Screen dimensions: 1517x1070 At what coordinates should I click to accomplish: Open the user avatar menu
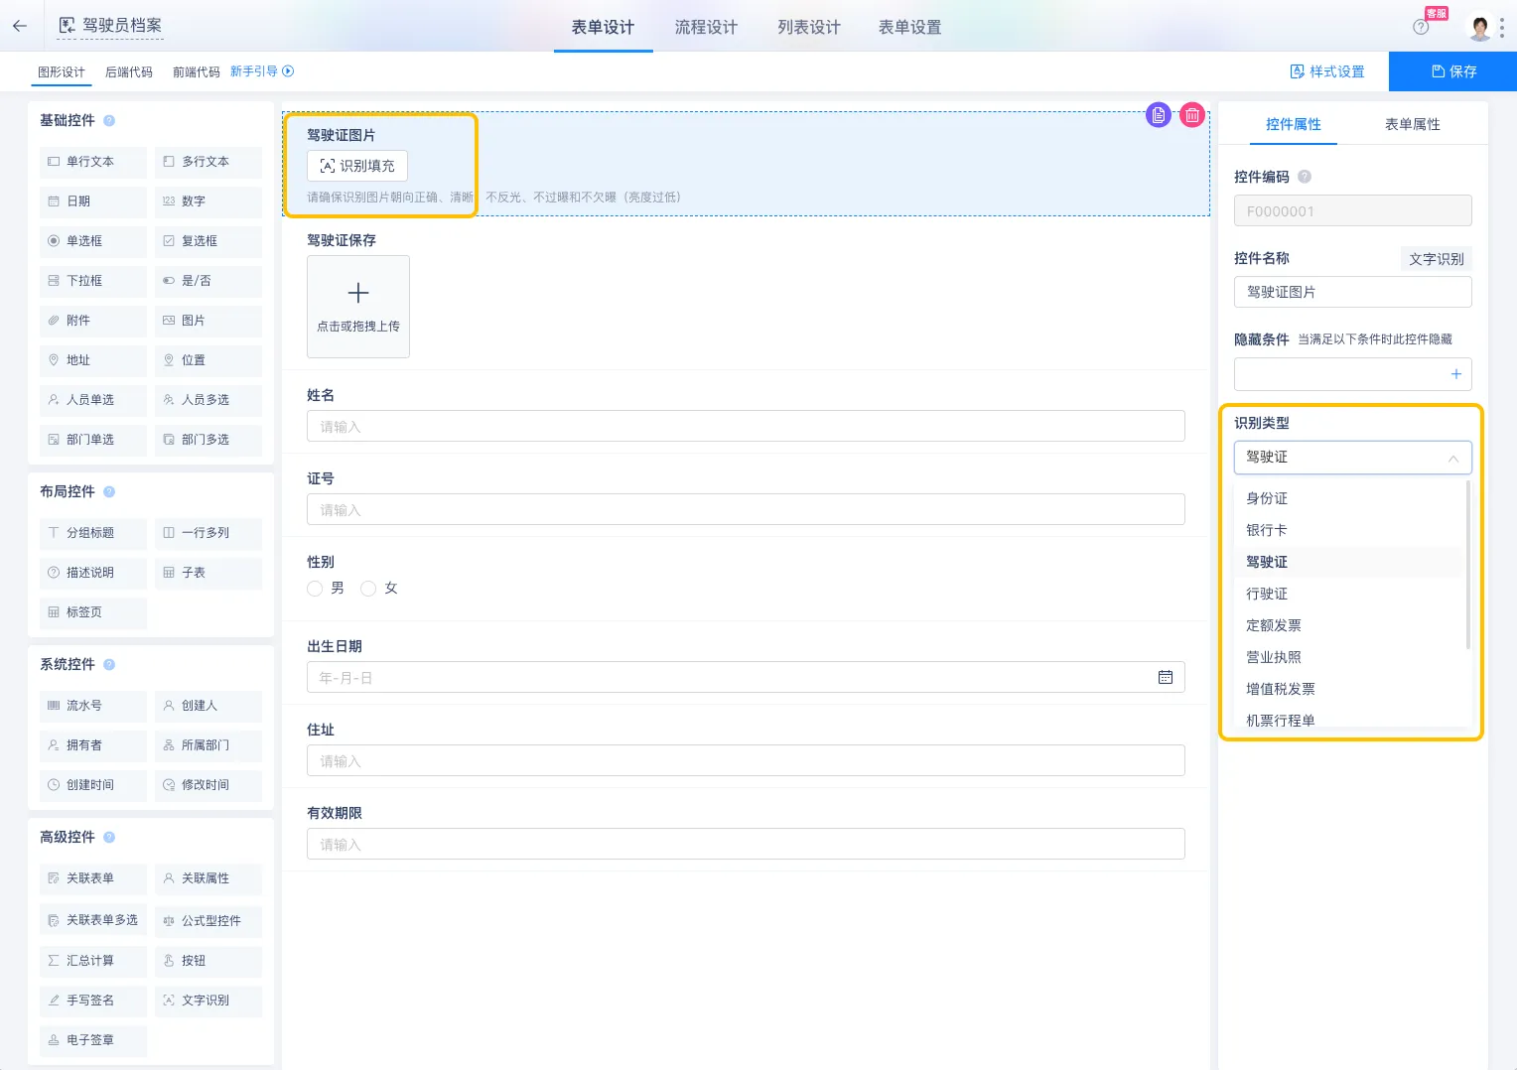coord(1480,28)
